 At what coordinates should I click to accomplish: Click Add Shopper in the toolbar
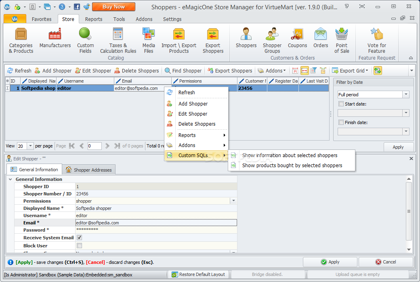point(53,70)
